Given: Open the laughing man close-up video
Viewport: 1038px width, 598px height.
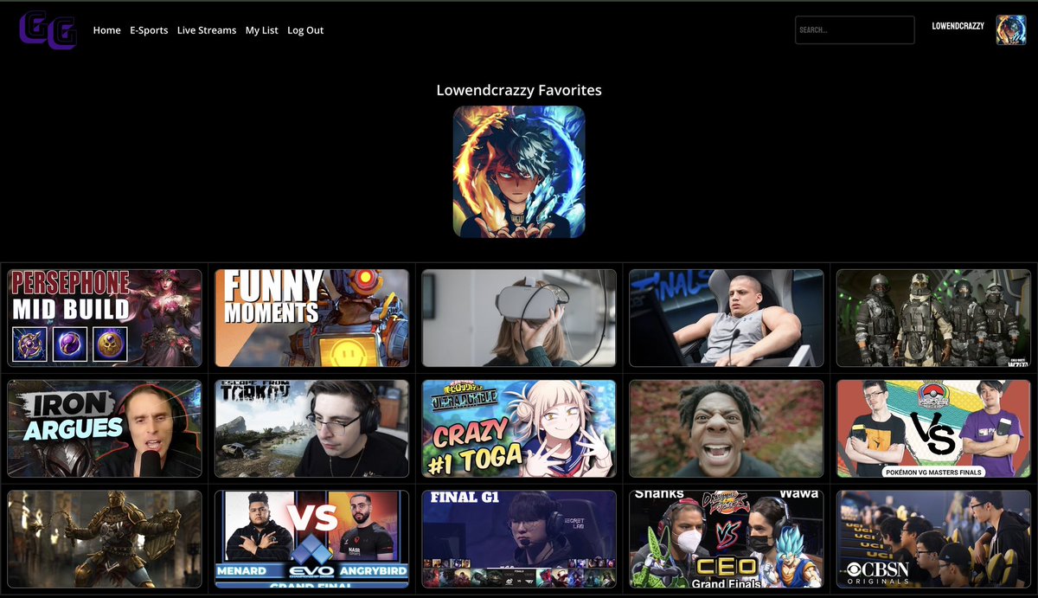Looking at the screenshot, I should (x=727, y=428).
